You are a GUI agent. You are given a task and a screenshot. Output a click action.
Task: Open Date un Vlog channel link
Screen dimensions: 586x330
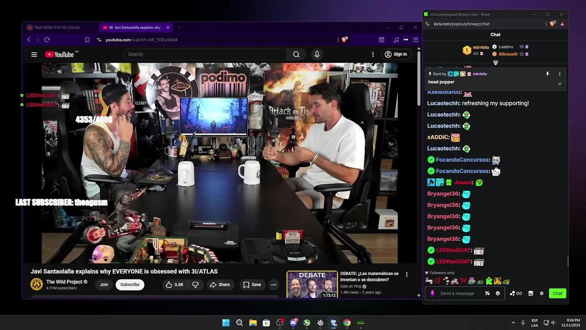[x=352, y=286]
